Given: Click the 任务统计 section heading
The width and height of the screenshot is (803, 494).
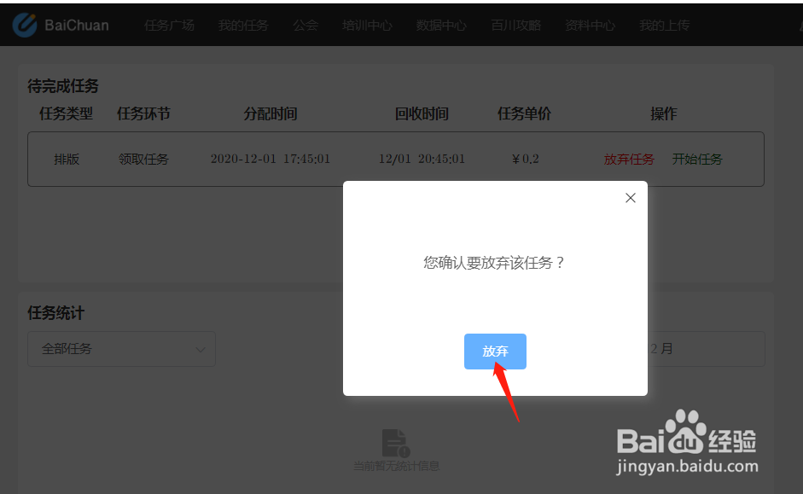Looking at the screenshot, I should [x=55, y=313].
